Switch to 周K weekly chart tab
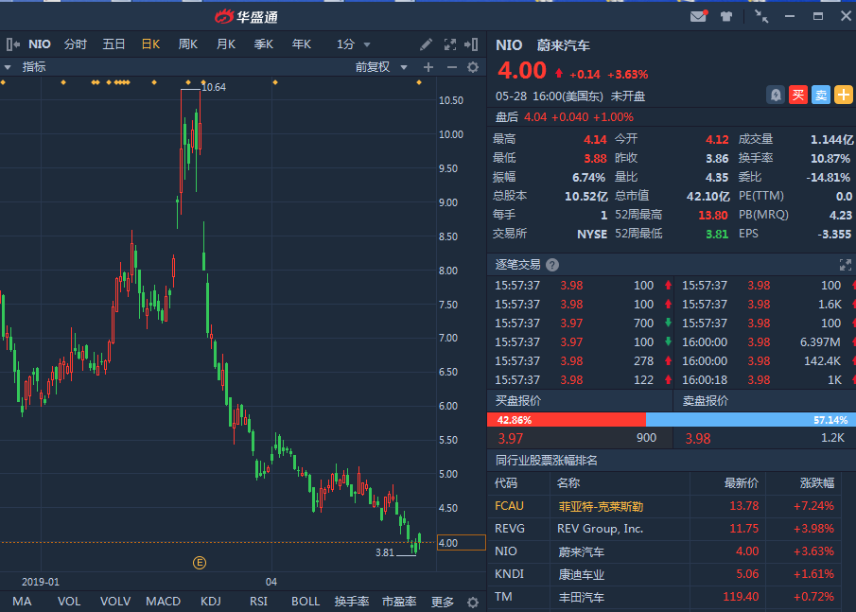The height and width of the screenshot is (612, 856). point(187,44)
